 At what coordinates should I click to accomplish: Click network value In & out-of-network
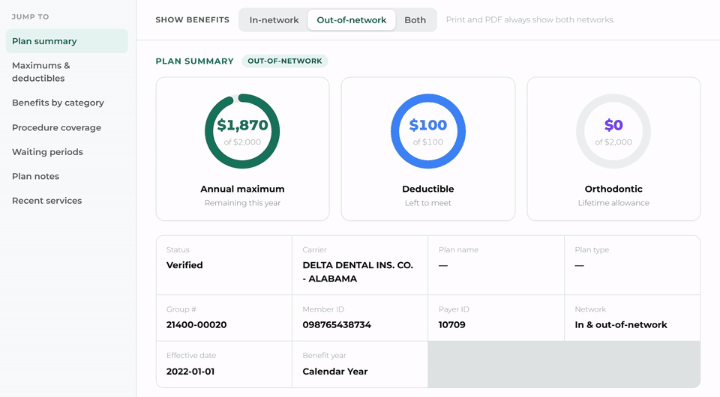pyautogui.click(x=621, y=324)
